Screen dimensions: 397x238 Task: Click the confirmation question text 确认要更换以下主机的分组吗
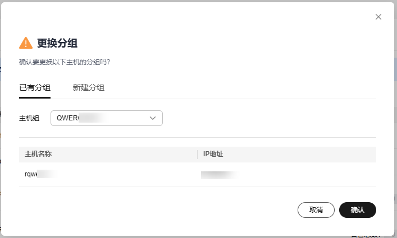coord(65,62)
